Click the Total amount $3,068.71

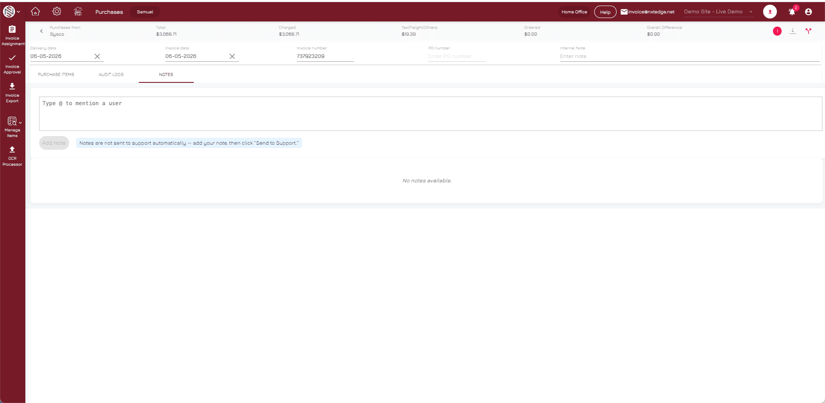point(166,34)
